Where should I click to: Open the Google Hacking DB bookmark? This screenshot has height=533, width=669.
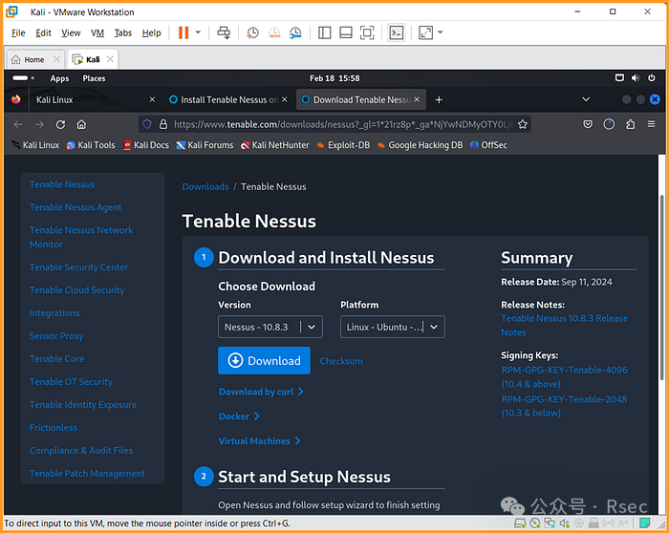pyautogui.click(x=421, y=145)
